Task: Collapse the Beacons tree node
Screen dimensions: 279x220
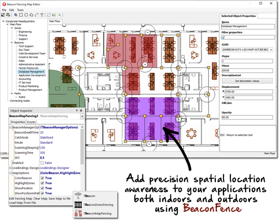Action: tap(12, 42)
